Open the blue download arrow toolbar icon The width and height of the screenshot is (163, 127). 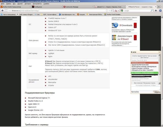[x=160, y=11]
